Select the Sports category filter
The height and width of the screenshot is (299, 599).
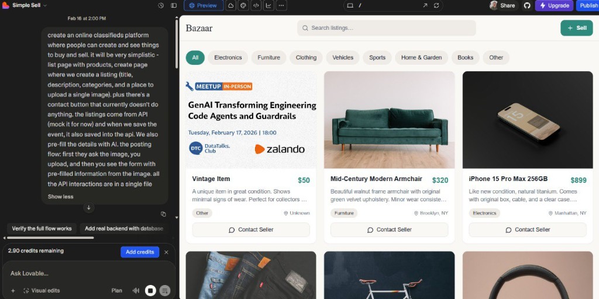click(x=377, y=58)
